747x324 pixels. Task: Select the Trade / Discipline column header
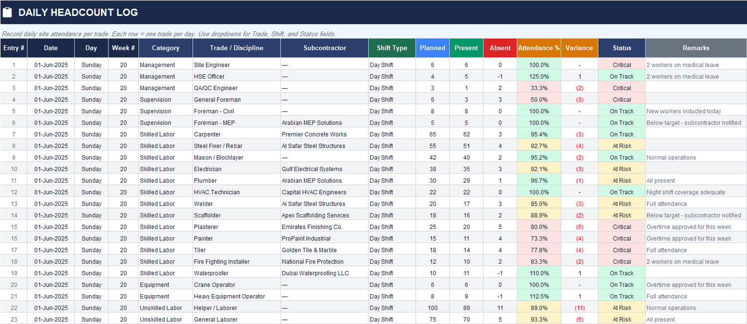tap(237, 48)
